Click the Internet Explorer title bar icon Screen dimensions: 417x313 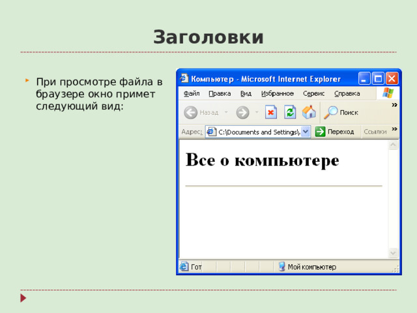coord(184,78)
